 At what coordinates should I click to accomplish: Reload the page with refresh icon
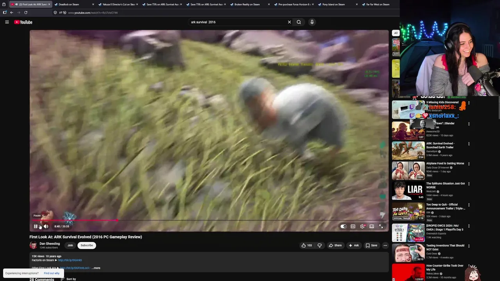[26, 12]
